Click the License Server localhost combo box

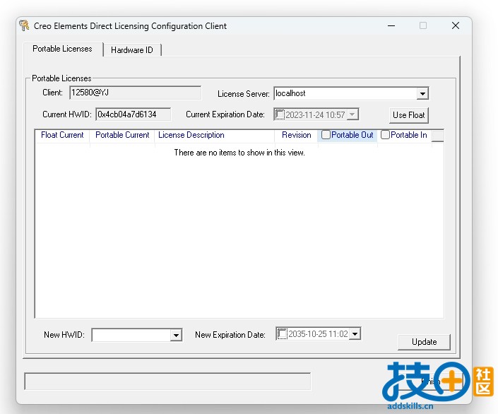351,93
